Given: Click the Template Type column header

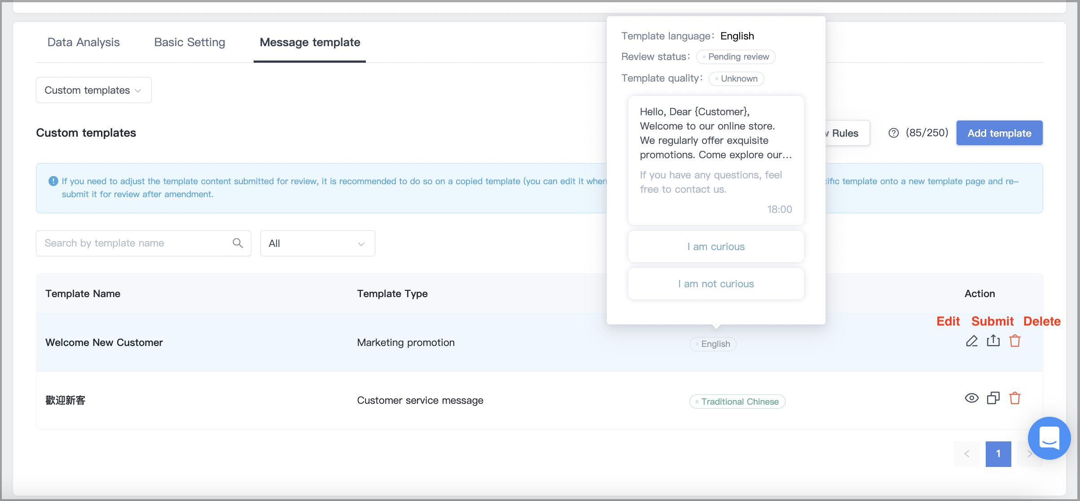Looking at the screenshot, I should [x=392, y=294].
